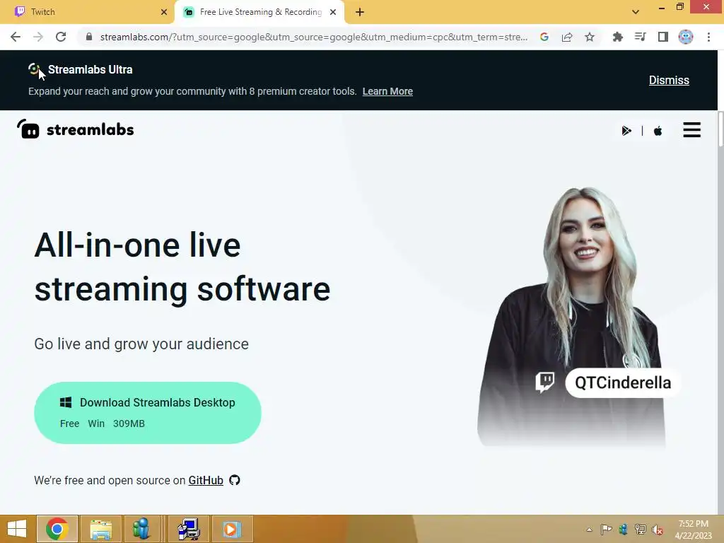Open the Learn More link
724x543 pixels.
387,91
